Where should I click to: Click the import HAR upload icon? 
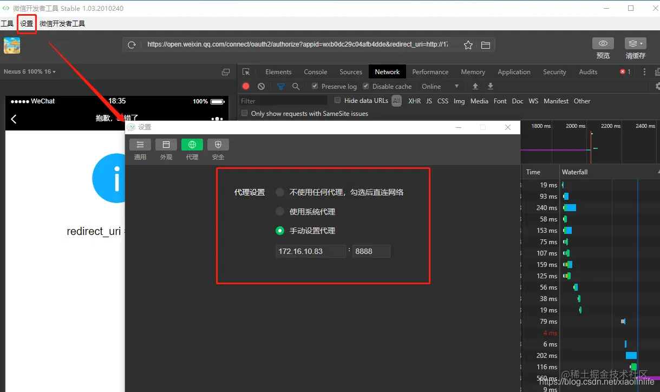click(x=475, y=86)
